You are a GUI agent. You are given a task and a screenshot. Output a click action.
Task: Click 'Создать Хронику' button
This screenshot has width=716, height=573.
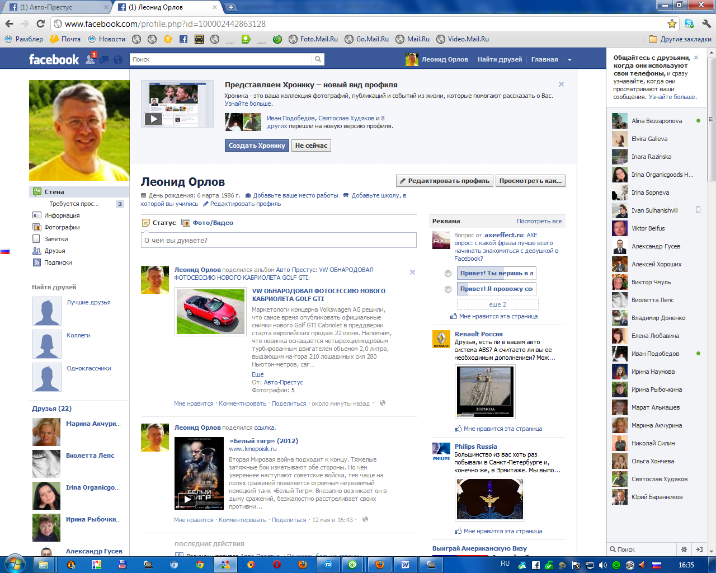click(x=257, y=145)
